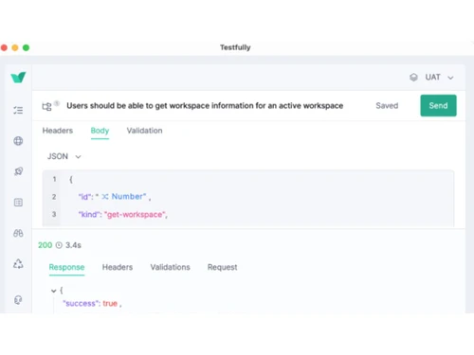Click the Testfully window title
This screenshot has height=355, width=474.
235,47
